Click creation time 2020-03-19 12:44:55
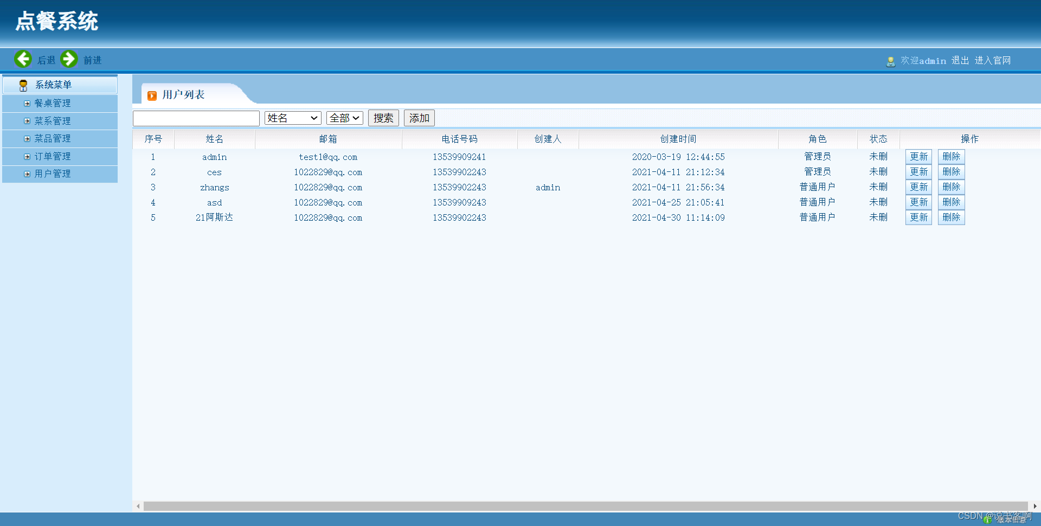 coord(678,157)
